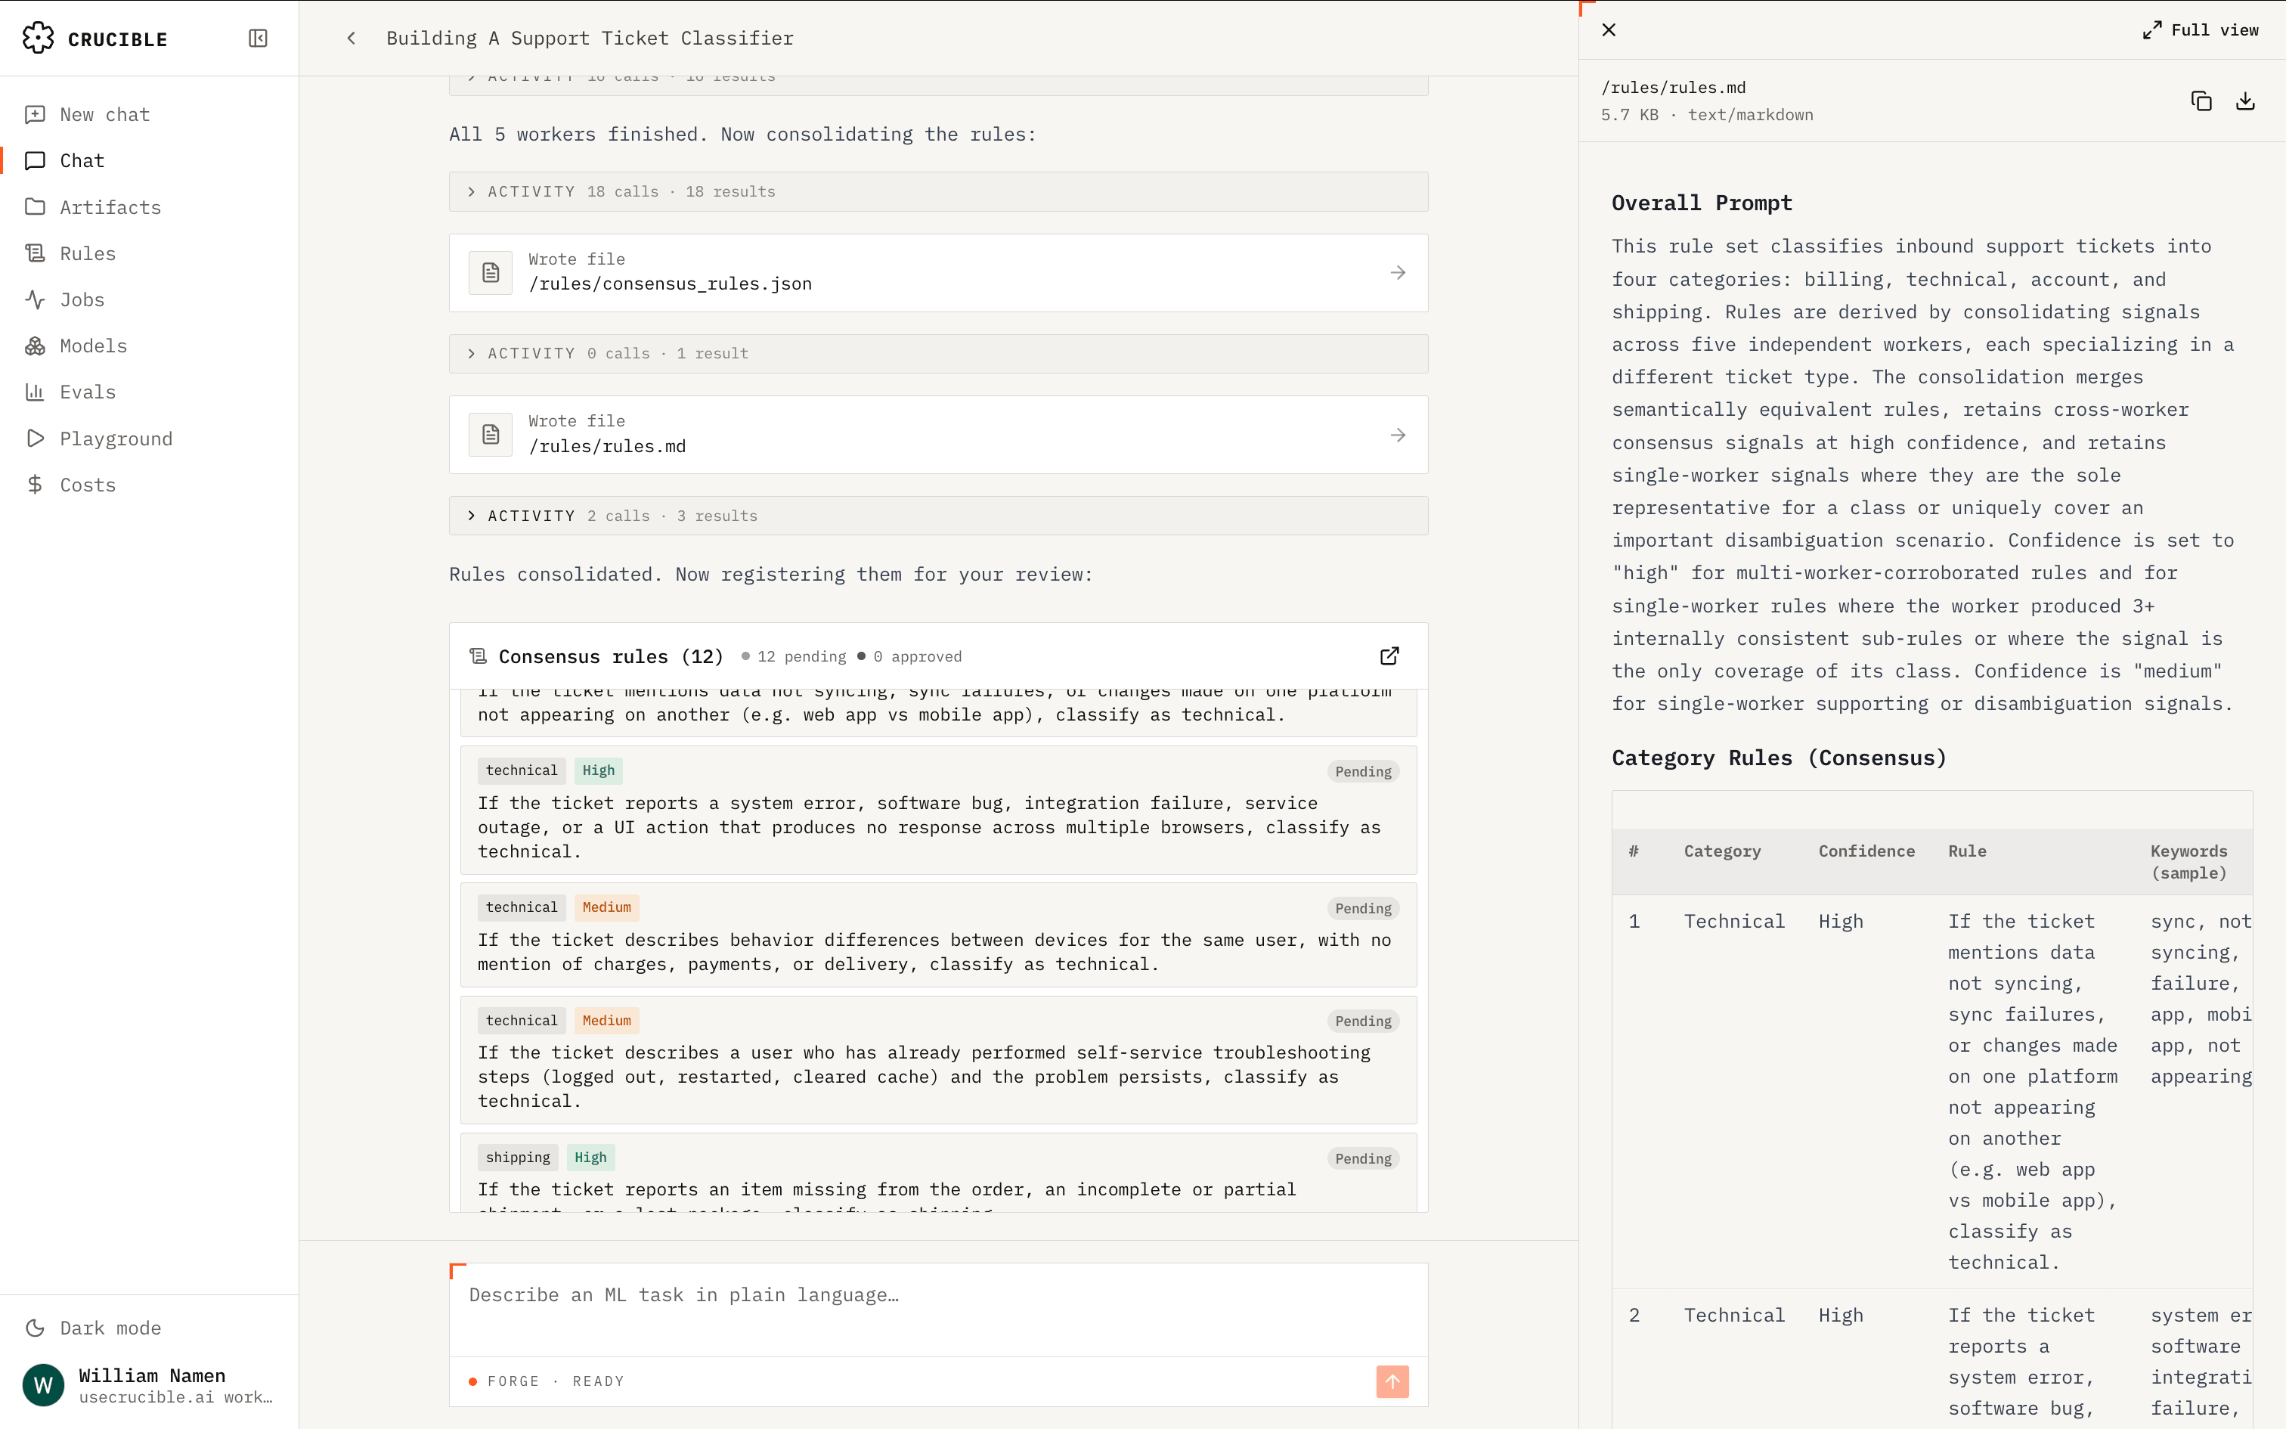Expand ACTIVITY 0 calls 1 result
Screen dimensions: 2286x1429
click(938, 354)
